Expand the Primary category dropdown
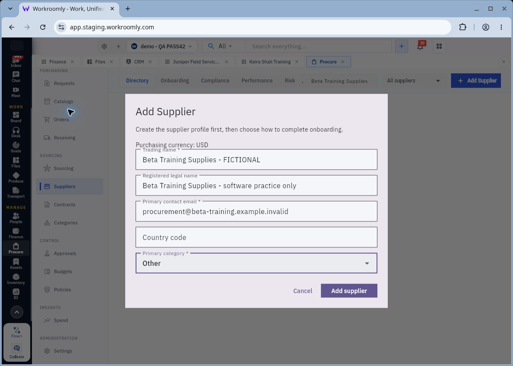 256,263
